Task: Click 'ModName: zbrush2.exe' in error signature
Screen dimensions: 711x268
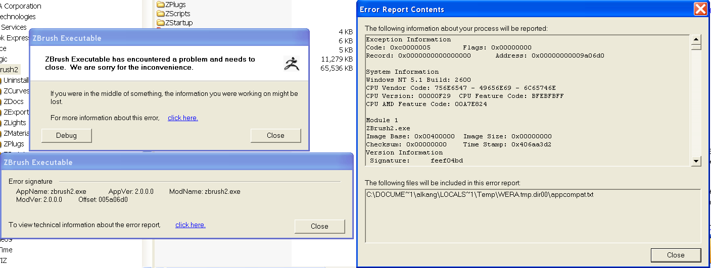Action: point(205,192)
